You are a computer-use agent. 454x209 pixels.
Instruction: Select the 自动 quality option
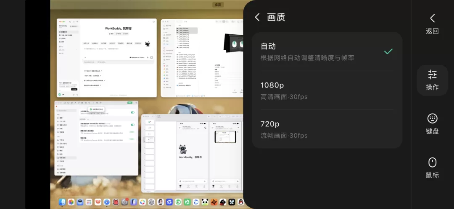click(327, 52)
